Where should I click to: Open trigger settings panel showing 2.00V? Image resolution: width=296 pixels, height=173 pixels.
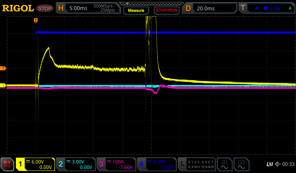[267, 8]
